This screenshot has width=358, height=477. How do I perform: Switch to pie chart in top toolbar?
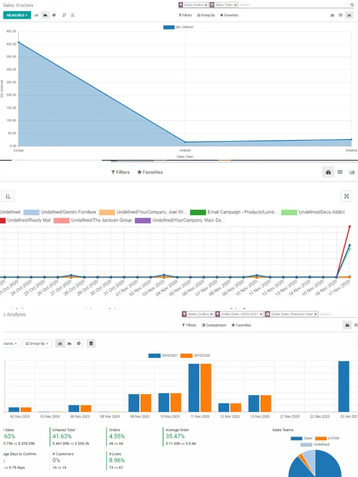[54, 15]
